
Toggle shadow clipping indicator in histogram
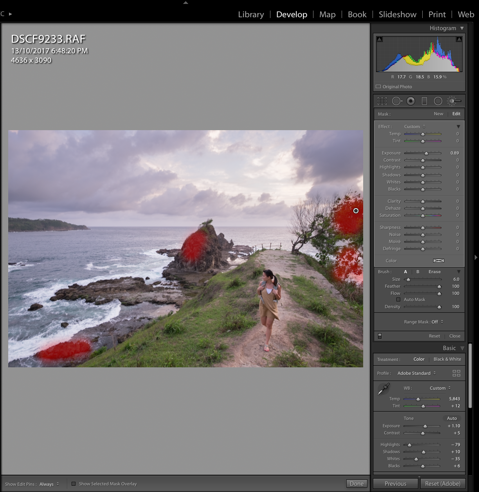pos(379,39)
